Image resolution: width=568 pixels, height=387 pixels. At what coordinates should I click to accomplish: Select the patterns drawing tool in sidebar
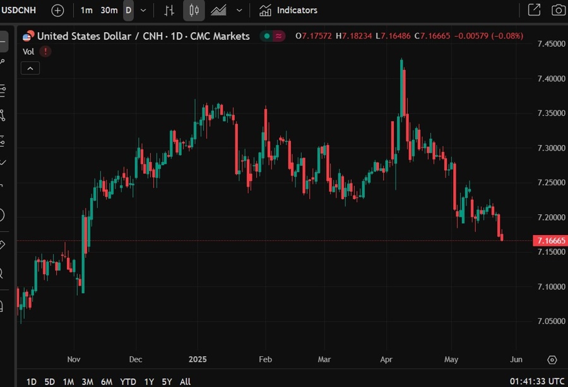point(3,116)
